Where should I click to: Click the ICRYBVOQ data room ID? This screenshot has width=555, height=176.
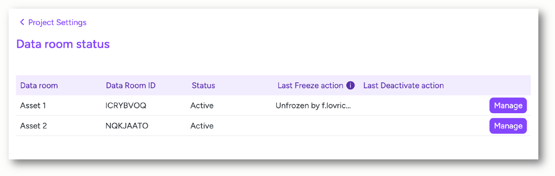[x=126, y=106]
